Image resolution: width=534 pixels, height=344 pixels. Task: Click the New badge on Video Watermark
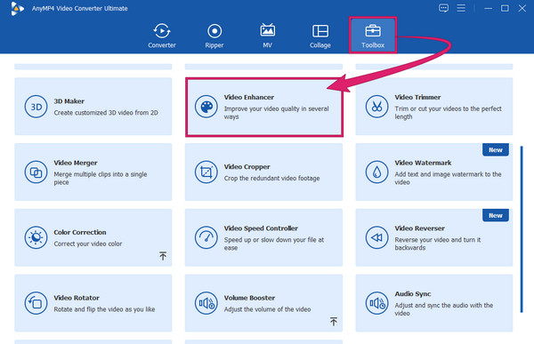click(x=496, y=149)
